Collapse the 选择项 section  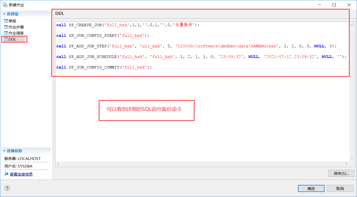(4, 14)
